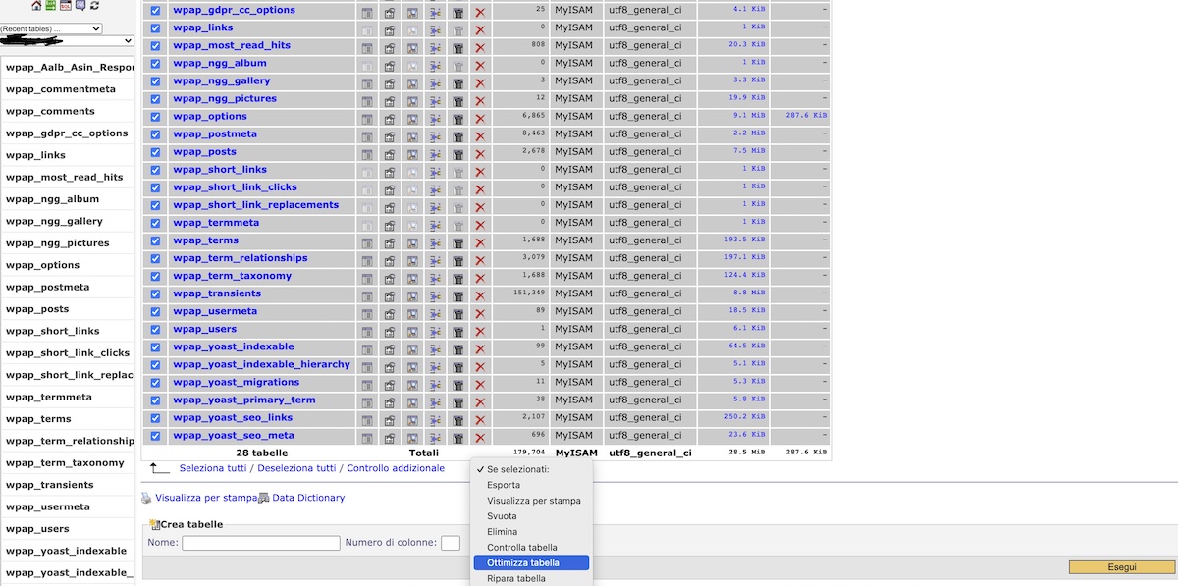The width and height of the screenshot is (1178, 586).
Task: Empty the wpap_options table icon
Action: coord(457,118)
